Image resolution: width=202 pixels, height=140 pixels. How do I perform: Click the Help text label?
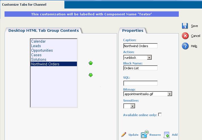pyautogui.click(x=194, y=46)
